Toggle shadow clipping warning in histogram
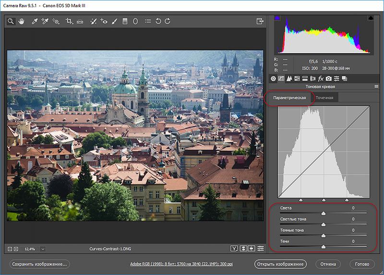Screen dimensions: 384x275 277,18
